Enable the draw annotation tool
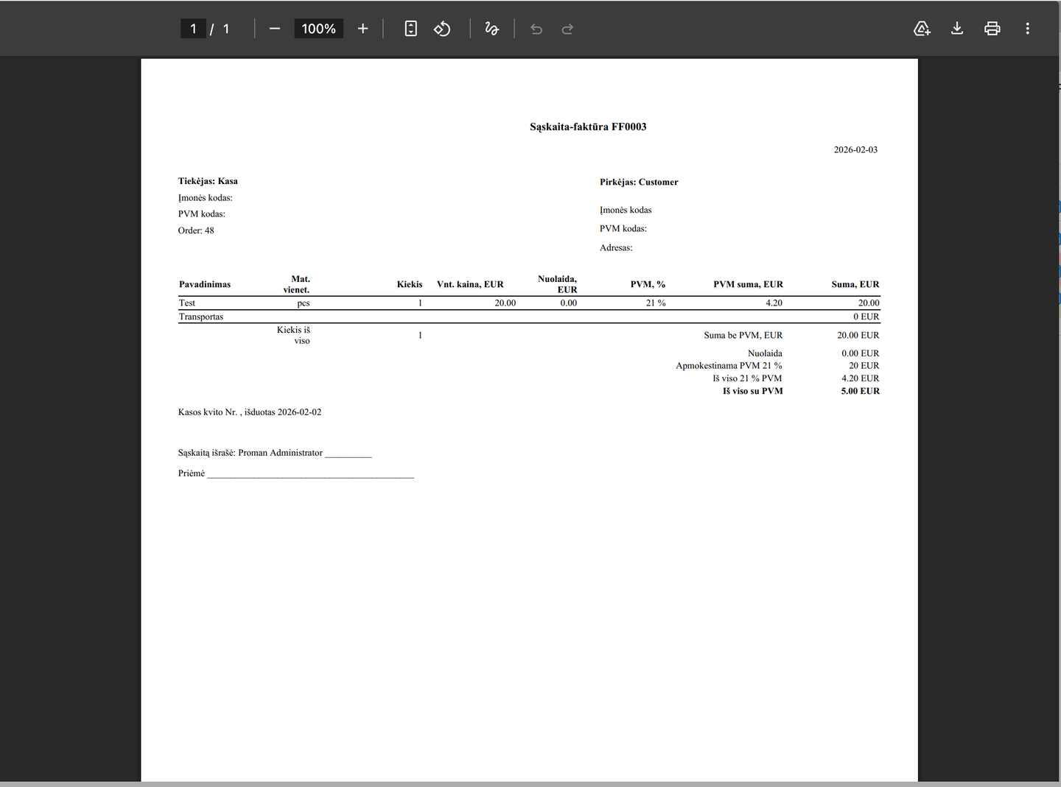 (491, 29)
